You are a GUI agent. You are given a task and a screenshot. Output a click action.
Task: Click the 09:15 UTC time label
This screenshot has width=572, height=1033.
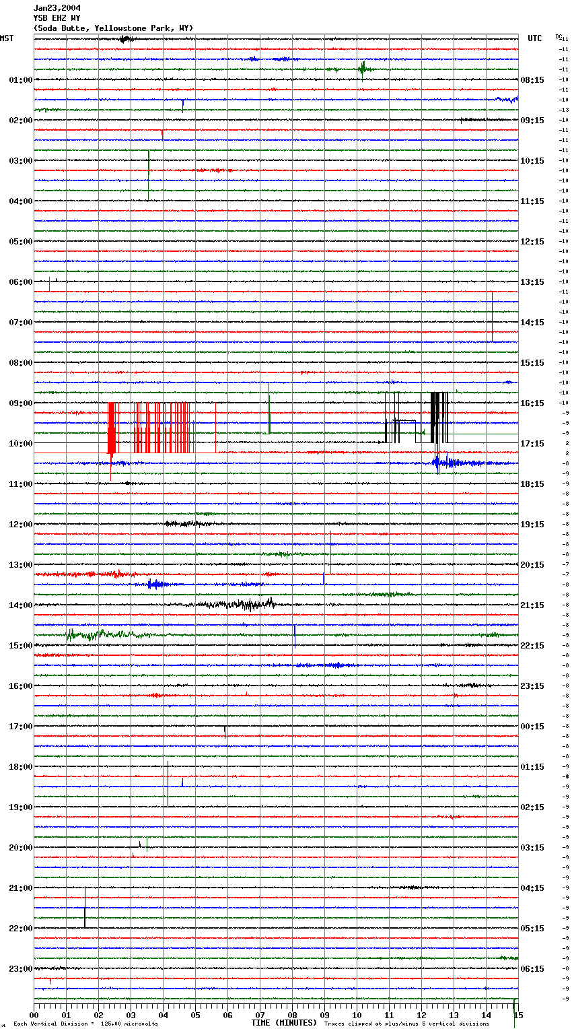[532, 121]
